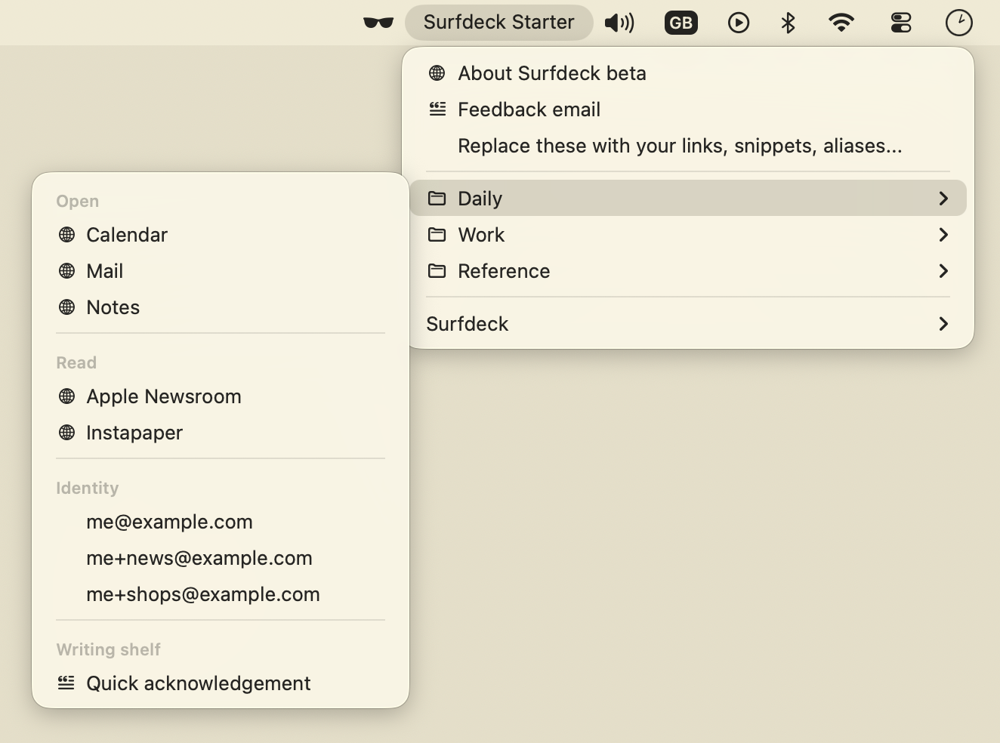Select the me+shops@example.com alias
This screenshot has height=743, width=1000.
[221, 594]
